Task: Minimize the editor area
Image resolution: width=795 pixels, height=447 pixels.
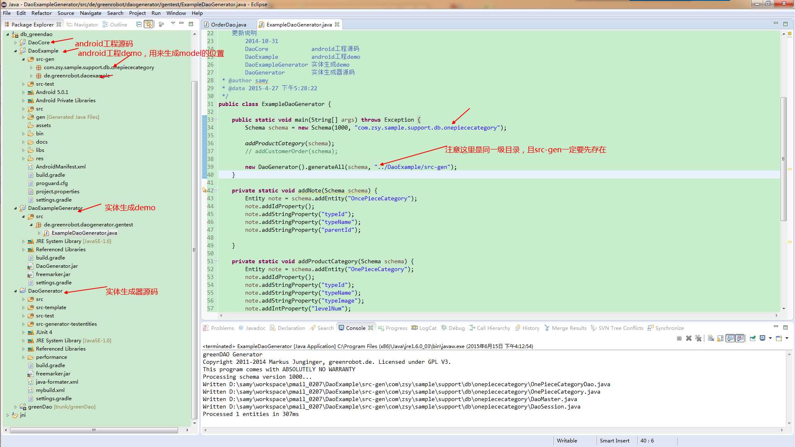Action: click(x=776, y=24)
